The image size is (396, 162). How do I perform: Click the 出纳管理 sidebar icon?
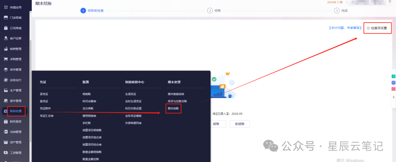[x=5, y=132]
